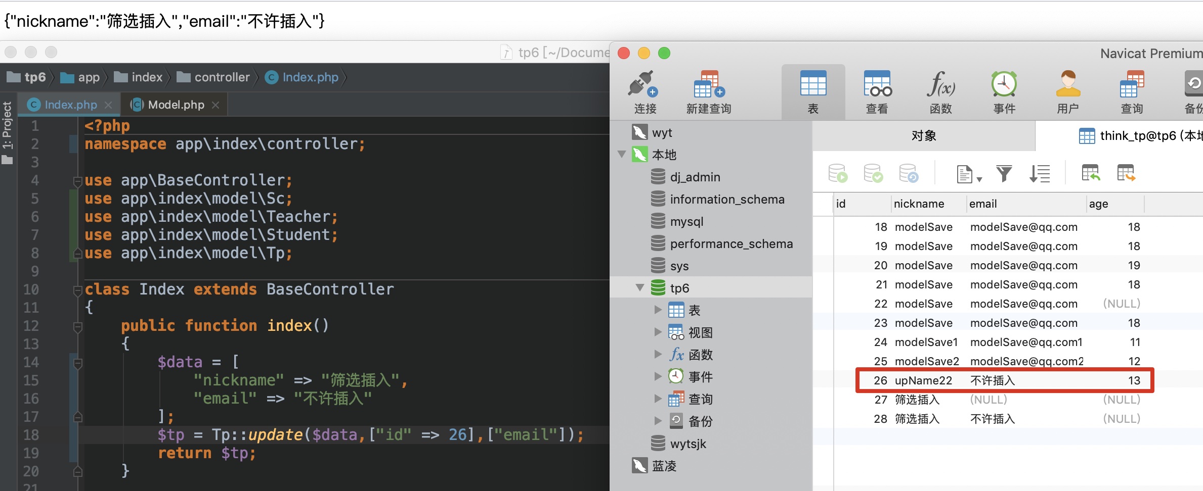
Task: Fold the class Index code block
Action: pyautogui.click(x=78, y=290)
